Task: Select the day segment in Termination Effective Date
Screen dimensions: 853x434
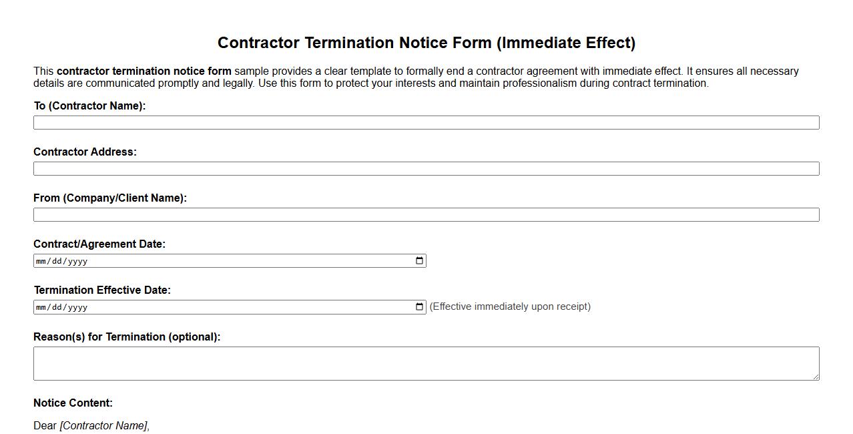Action: 59,307
